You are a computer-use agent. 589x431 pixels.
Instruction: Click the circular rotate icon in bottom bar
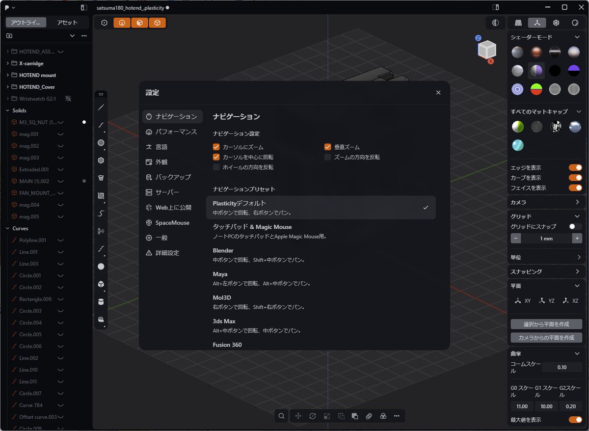[313, 416]
